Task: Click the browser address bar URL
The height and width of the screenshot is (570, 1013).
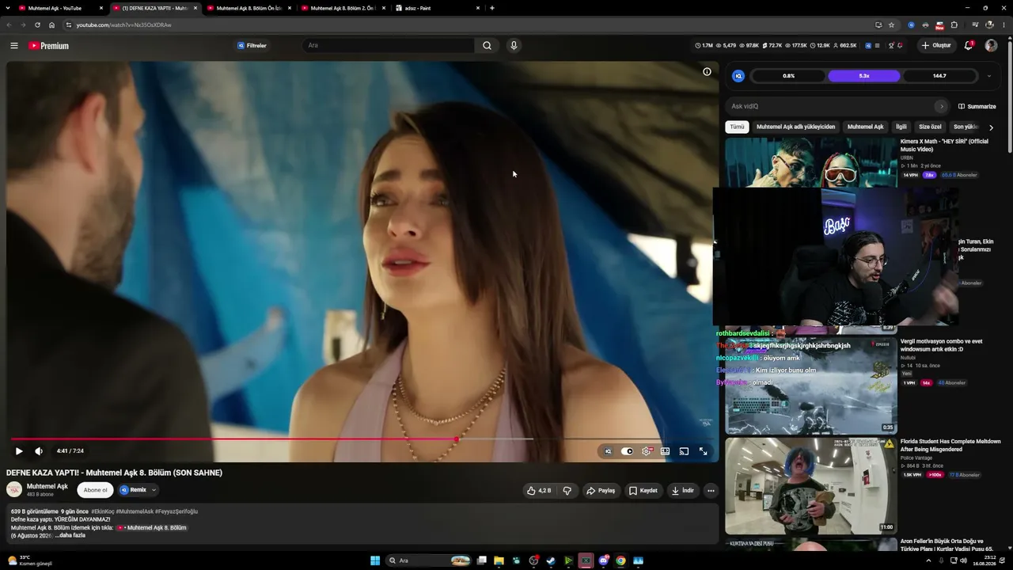Action: 124,25
